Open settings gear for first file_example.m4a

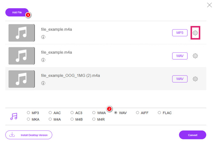click(195, 33)
